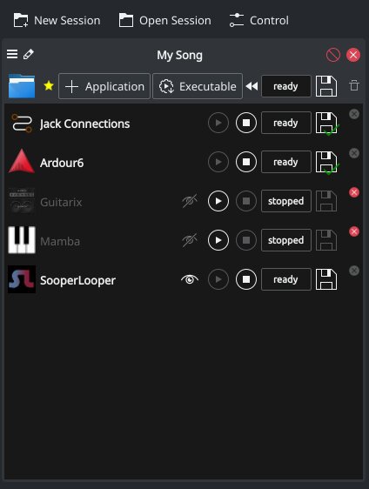Screen dimensions: 369x489
Task: Save Ardour6 client with floppy icon
Action: pos(326,162)
